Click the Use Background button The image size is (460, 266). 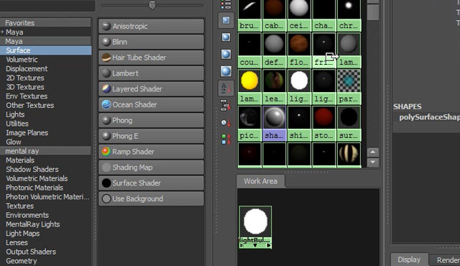151,198
